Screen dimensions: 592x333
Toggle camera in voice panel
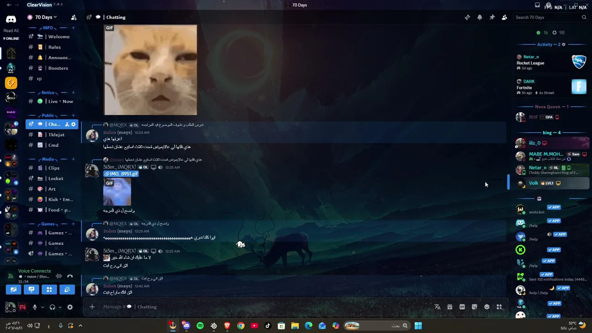[x=13, y=290]
